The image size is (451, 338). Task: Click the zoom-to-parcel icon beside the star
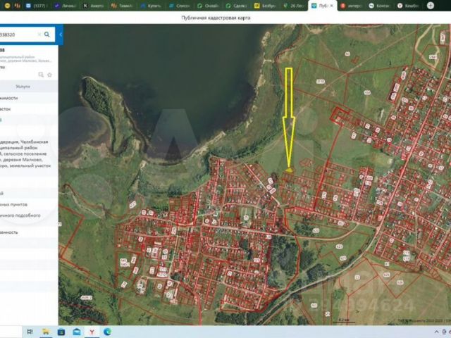[42, 74]
